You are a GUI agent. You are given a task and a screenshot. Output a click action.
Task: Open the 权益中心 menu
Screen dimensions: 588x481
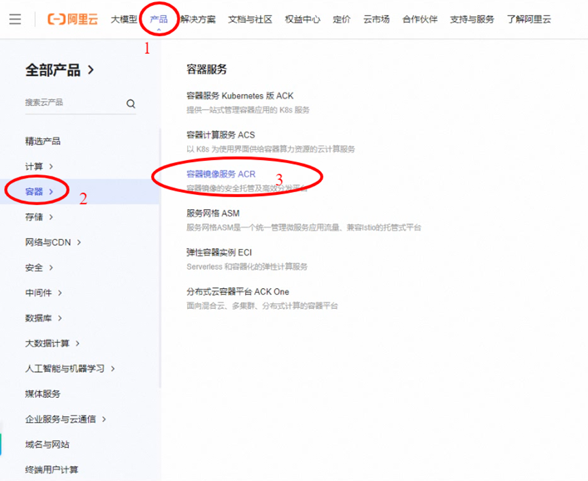[x=303, y=19]
